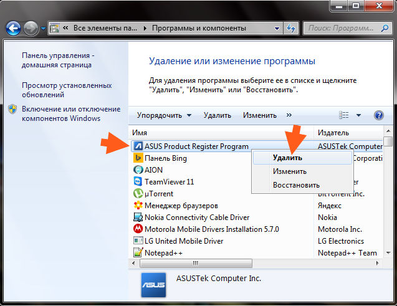The width and height of the screenshot is (397, 306).
Task: Open view options dropdown arrow
Action: coord(358,115)
